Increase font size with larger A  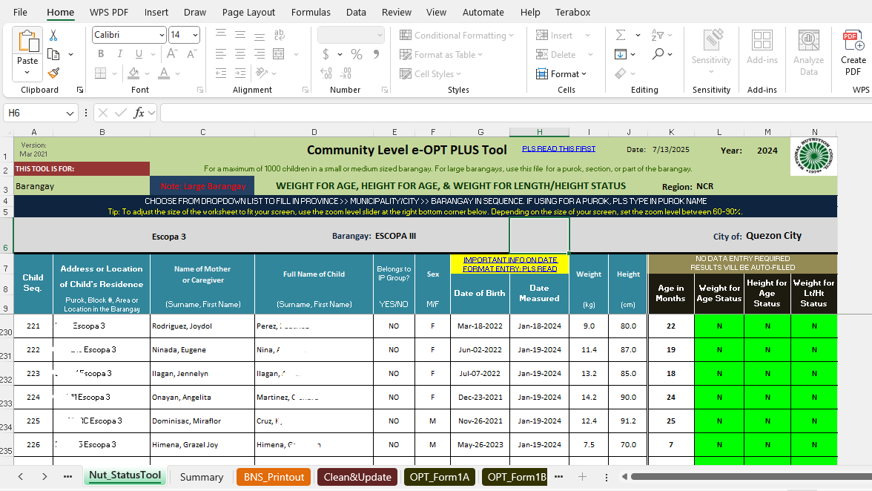(172, 54)
